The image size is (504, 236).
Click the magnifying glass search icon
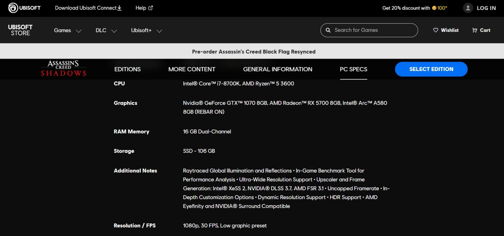tap(328, 30)
